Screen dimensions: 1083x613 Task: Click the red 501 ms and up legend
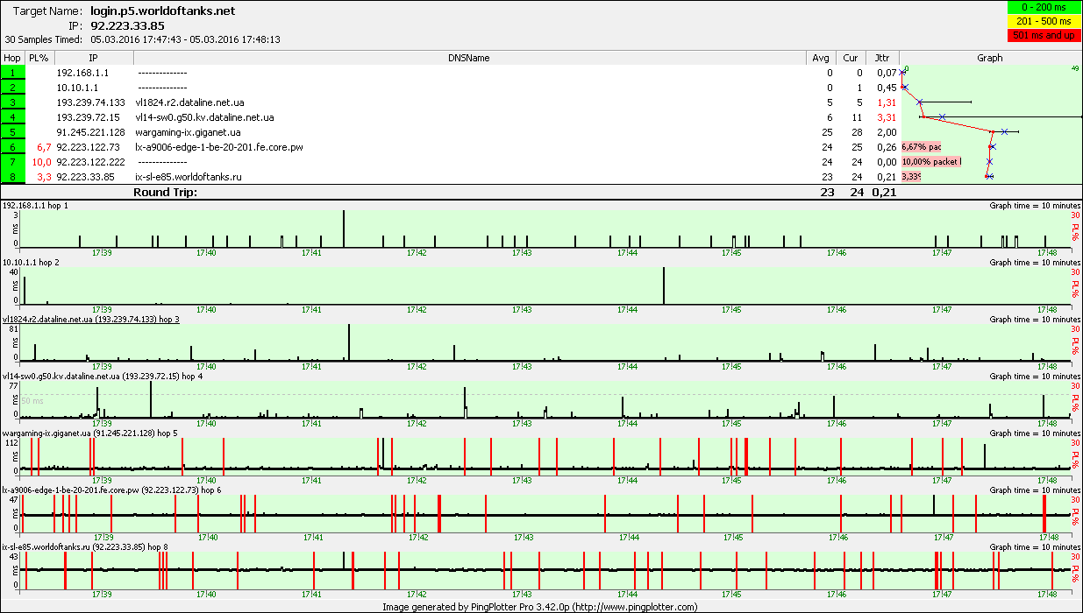[x=1045, y=36]
